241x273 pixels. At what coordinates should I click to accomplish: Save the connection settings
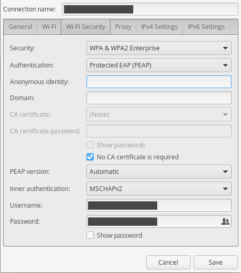click(x=215, y=263)
